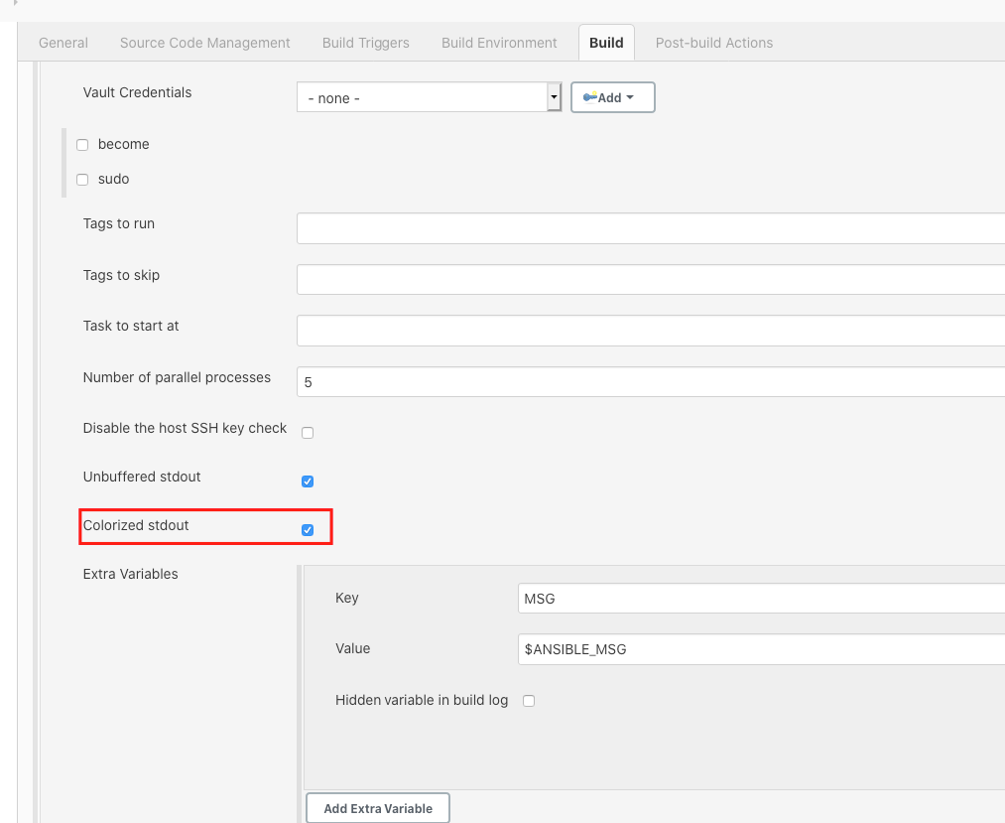
Task: Go to Build Triggers tab
Action: click(x=366, y=43)
